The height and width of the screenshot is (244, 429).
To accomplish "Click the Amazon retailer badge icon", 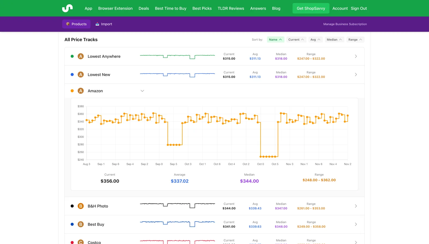I will point(81,91).
